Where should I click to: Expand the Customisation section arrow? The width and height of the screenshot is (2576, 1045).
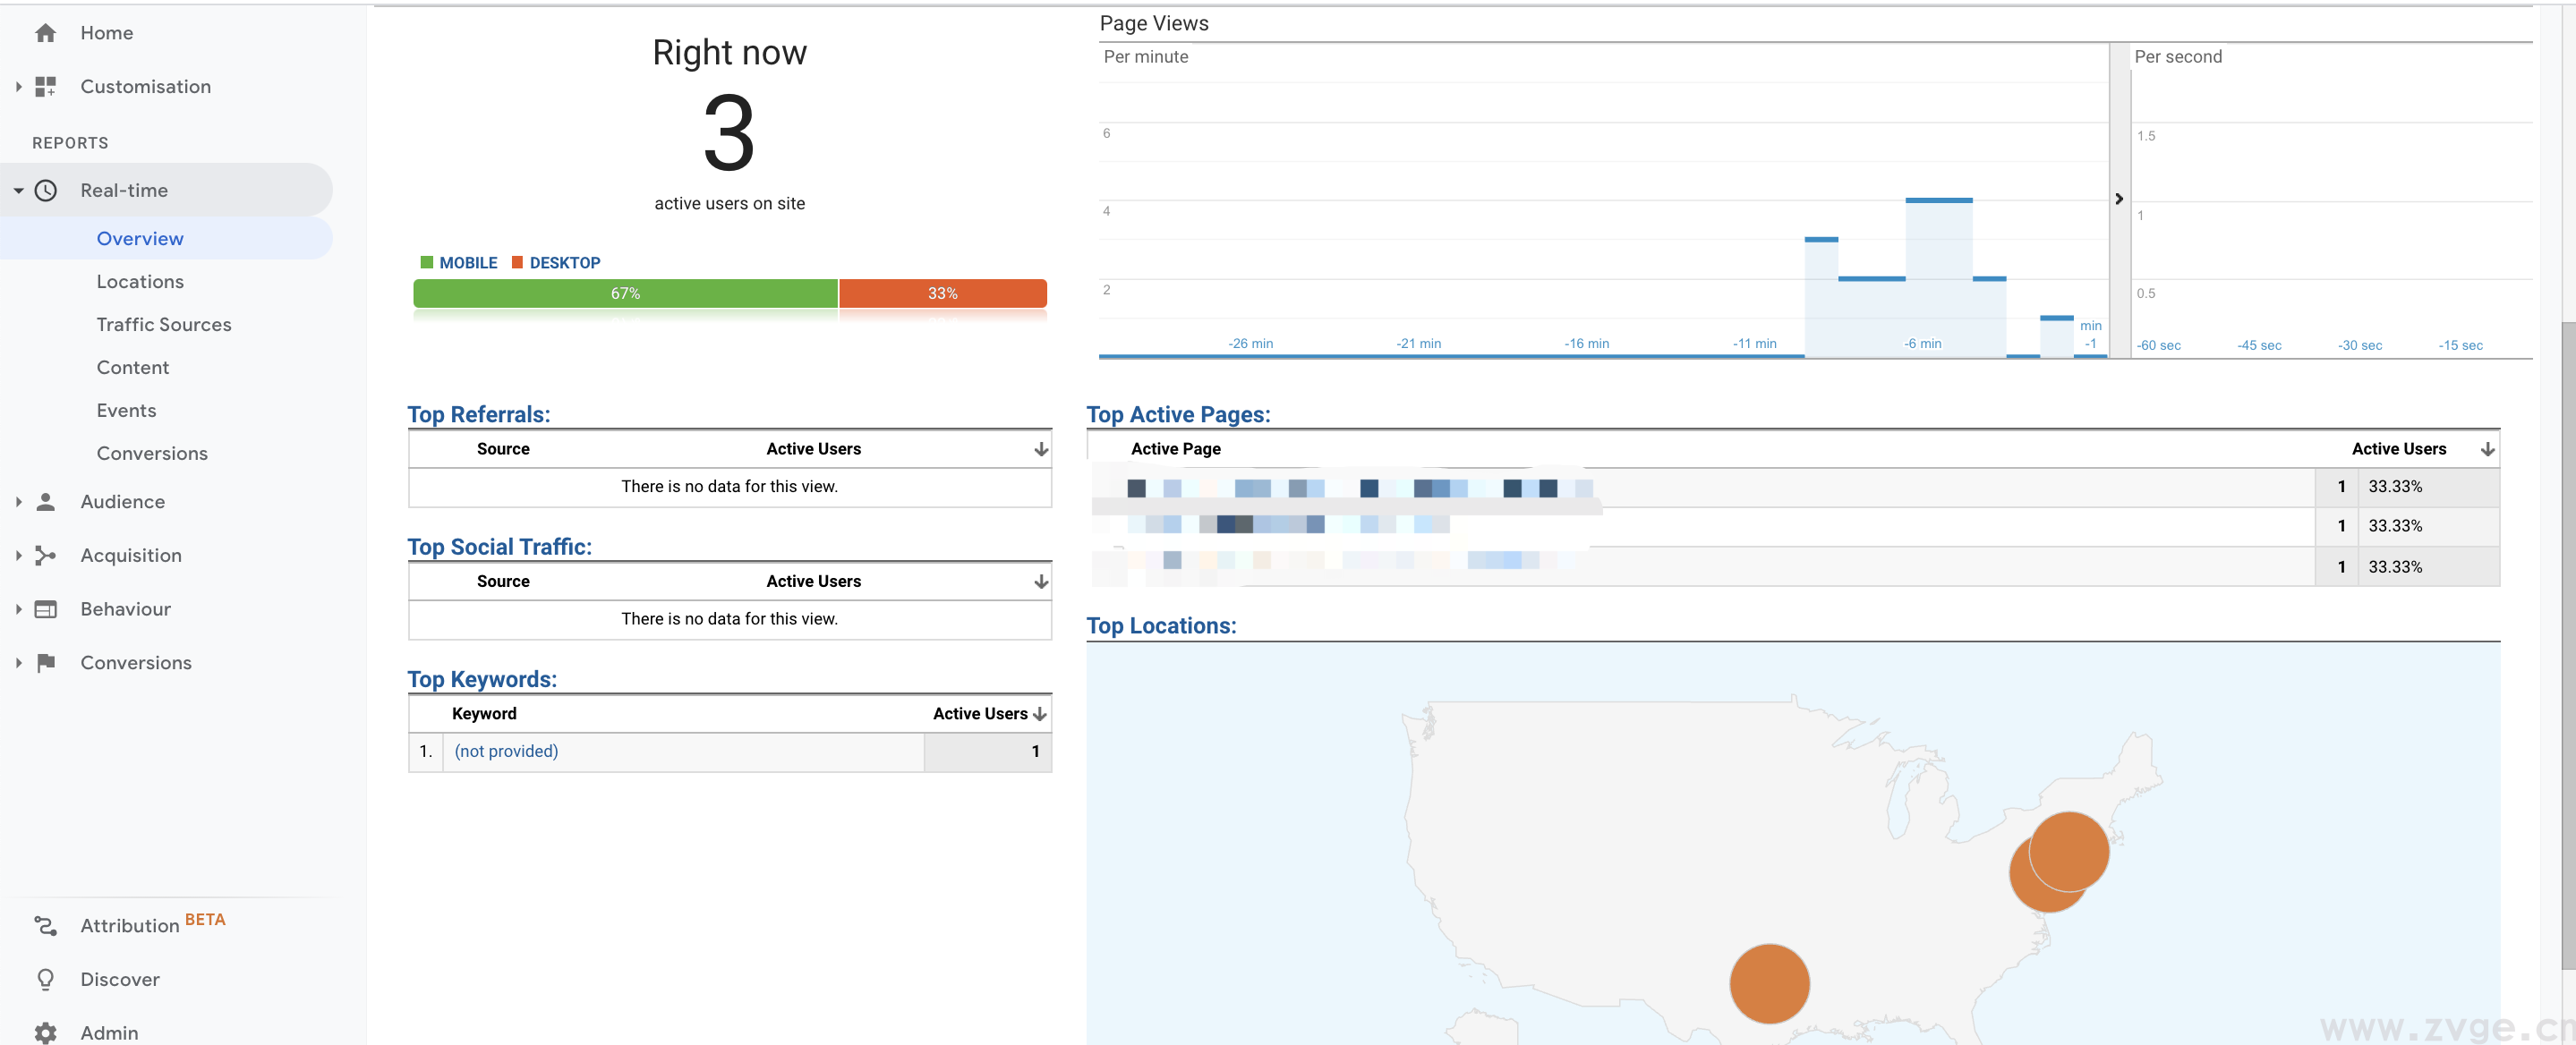tap(18, 87)
